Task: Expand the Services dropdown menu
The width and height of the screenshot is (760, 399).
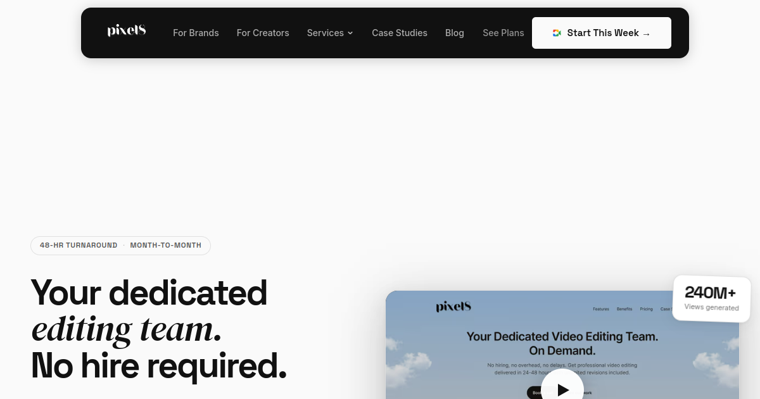Action: coord(330,33)
